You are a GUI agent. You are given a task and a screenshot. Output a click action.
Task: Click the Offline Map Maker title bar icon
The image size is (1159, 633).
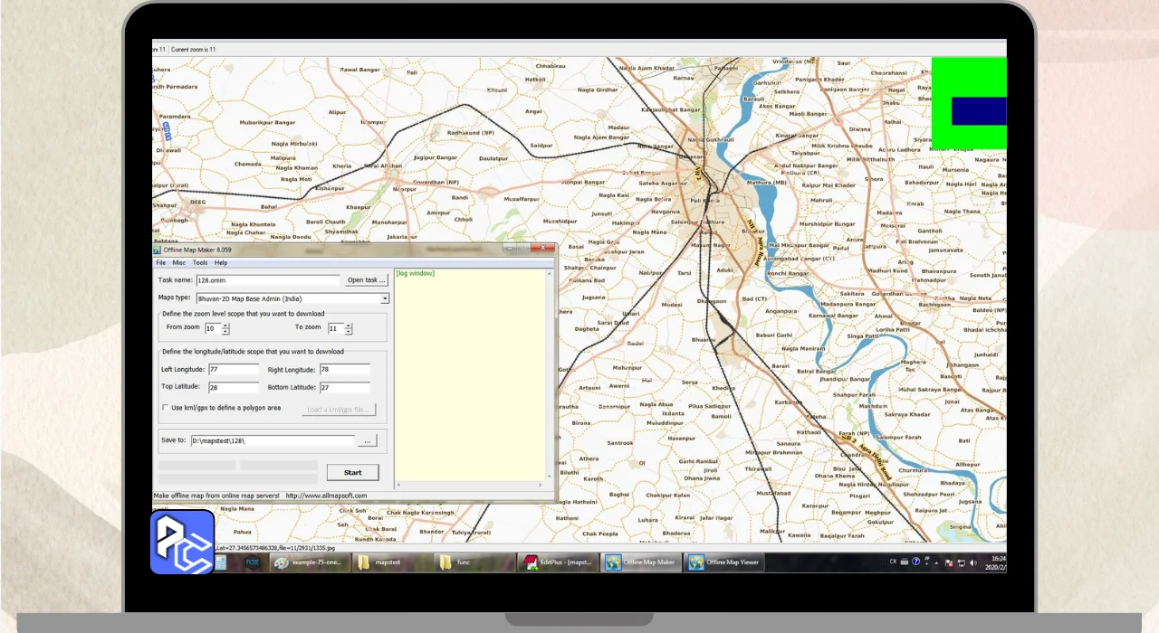157,250
